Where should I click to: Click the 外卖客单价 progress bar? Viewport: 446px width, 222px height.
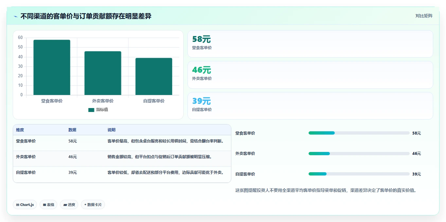[359, 154]
